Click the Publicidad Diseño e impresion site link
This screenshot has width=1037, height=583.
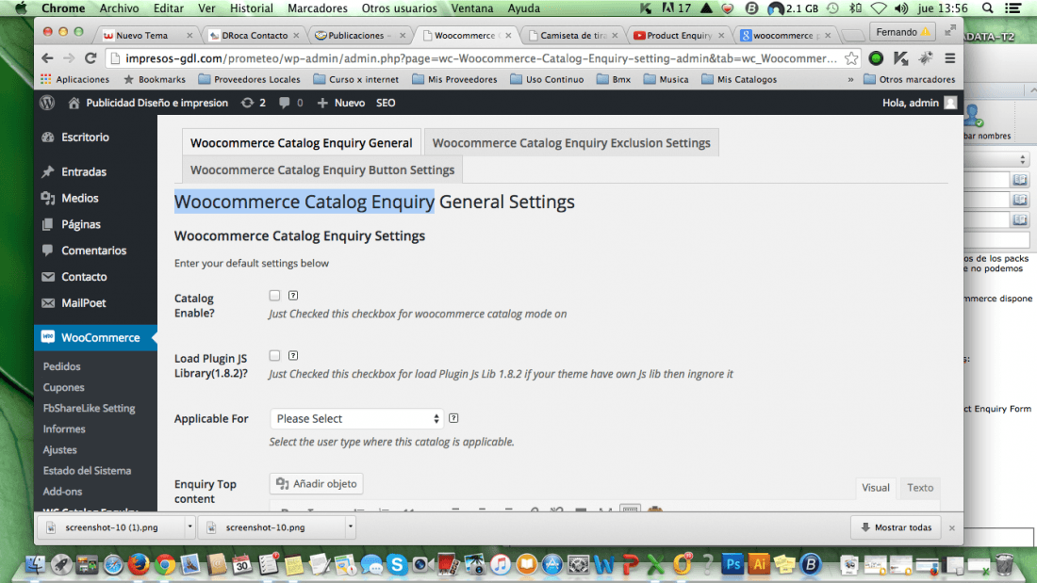point(148,103)
